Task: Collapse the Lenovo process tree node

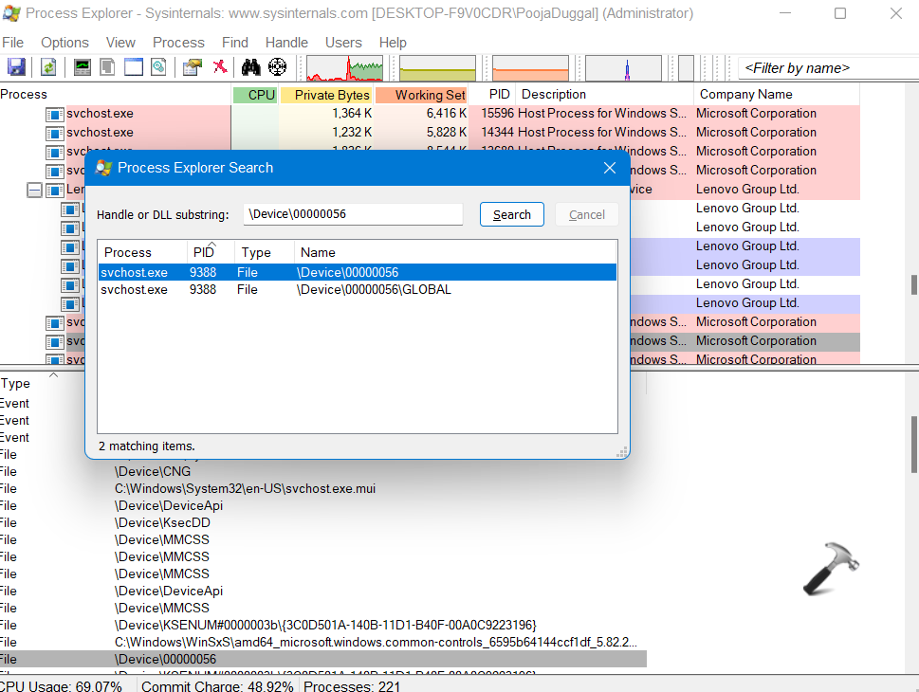Action: (34, 190)
